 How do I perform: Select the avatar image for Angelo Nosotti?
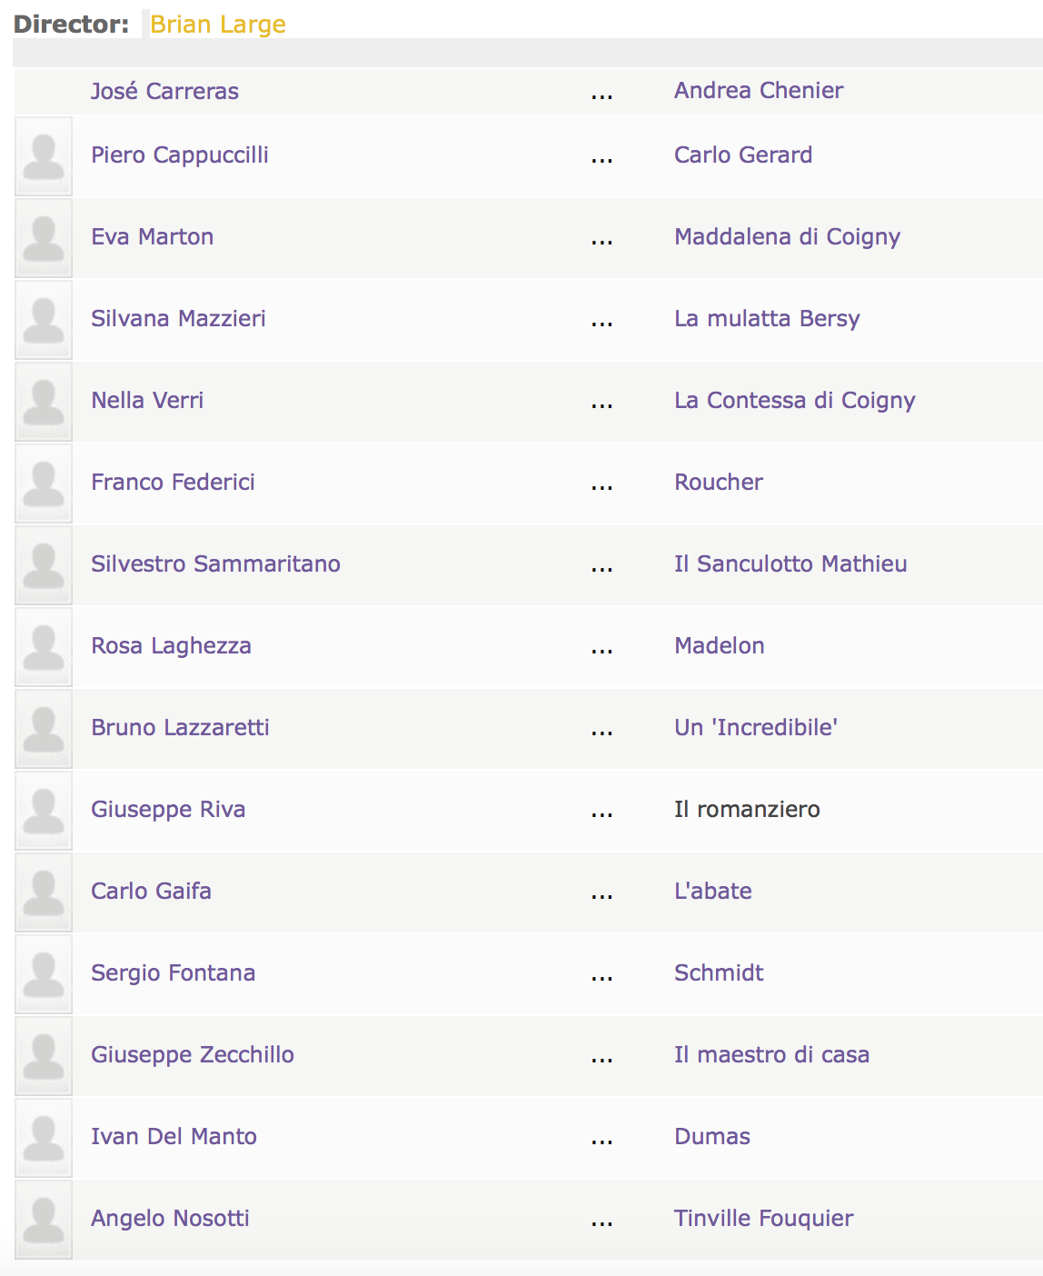(x=44, y=1220)
